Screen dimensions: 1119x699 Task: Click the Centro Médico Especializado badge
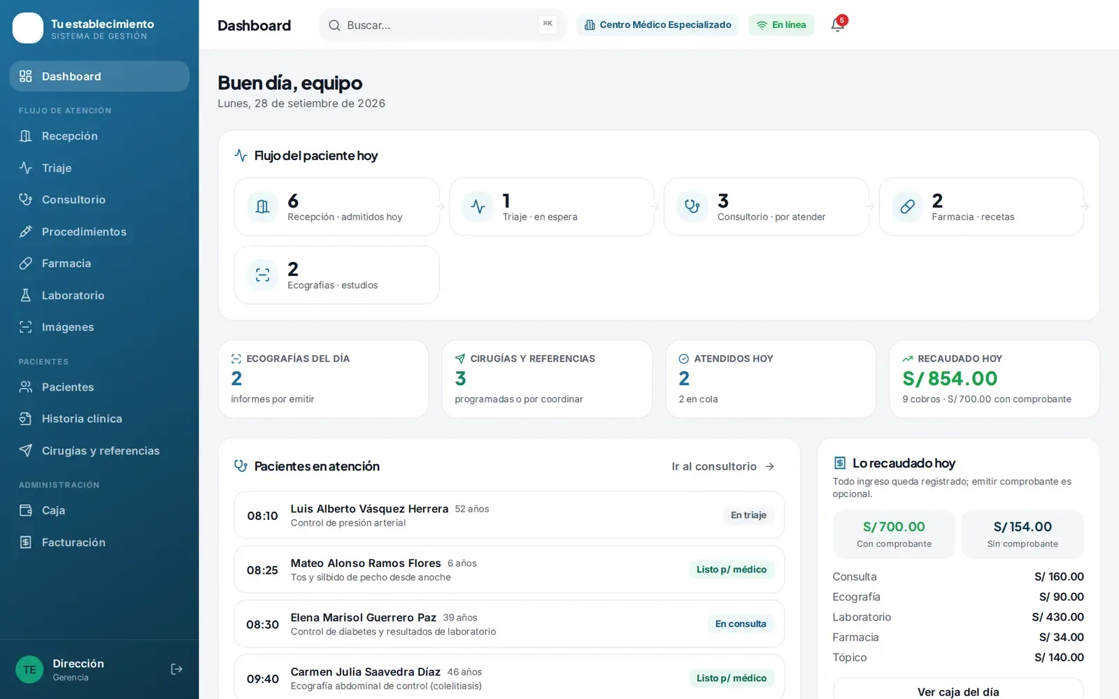pyautogui.click(x=657, y=25)
